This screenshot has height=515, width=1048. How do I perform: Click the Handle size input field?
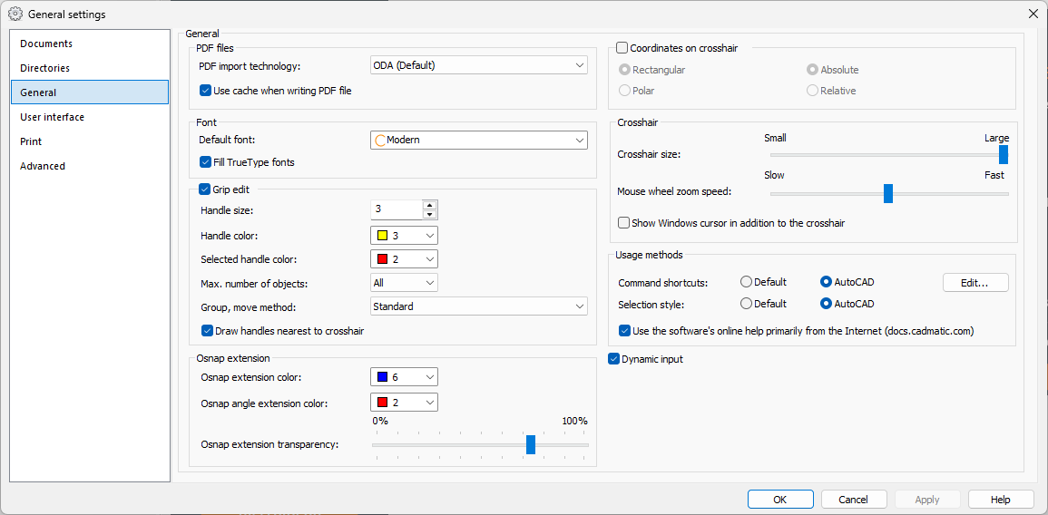click(x=397, y=209)
